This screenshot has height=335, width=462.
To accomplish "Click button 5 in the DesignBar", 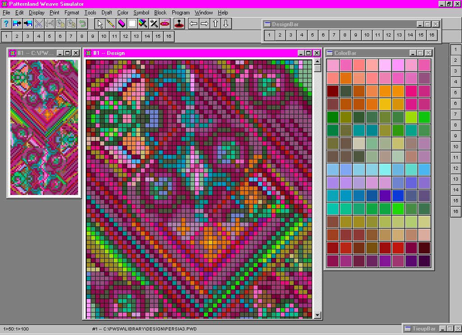I will pyautogui.click(x=312, y=35).
